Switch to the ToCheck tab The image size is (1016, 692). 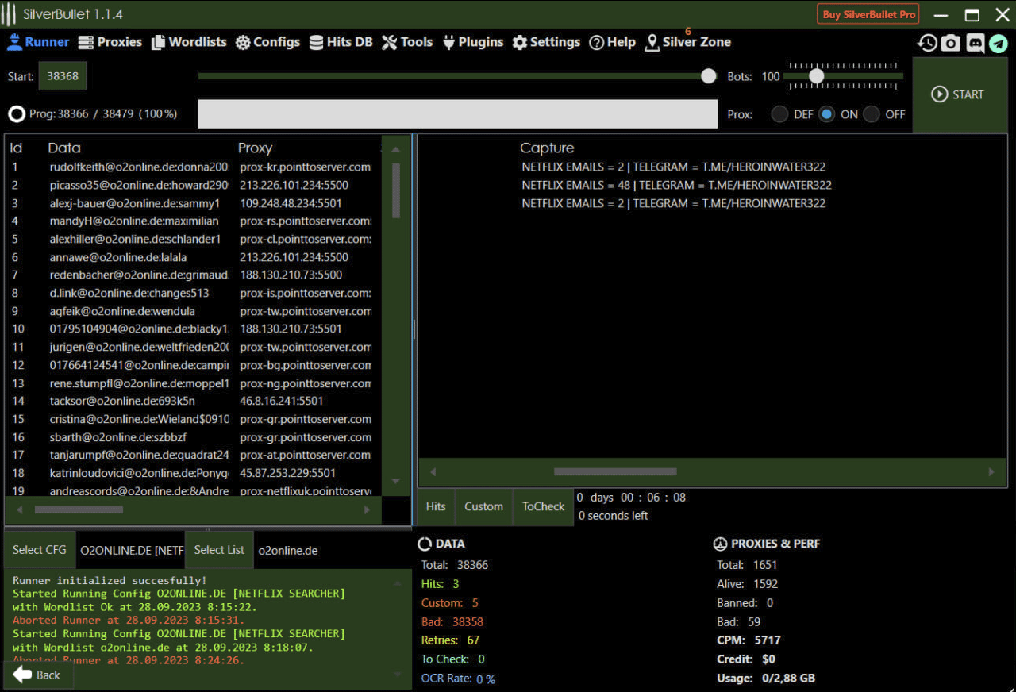coord(544,506)
